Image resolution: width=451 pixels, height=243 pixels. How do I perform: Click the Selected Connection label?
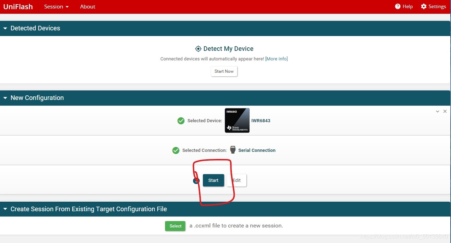[205, 150]
